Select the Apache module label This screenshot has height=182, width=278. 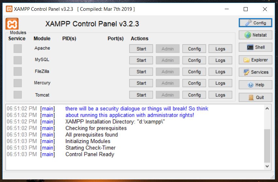coord(42,48)
